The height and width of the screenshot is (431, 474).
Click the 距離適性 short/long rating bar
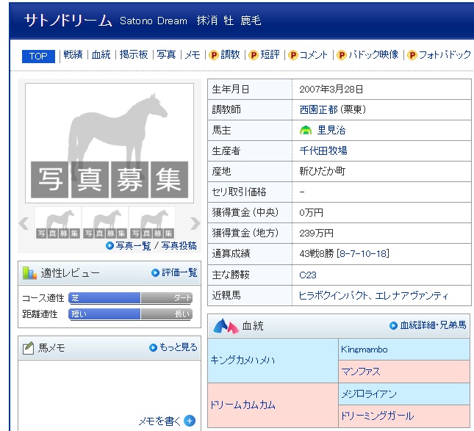(x=130, y=314)
